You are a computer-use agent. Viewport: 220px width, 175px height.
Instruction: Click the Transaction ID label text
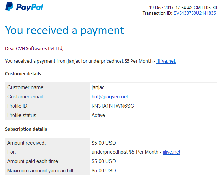tap(157, 13)
